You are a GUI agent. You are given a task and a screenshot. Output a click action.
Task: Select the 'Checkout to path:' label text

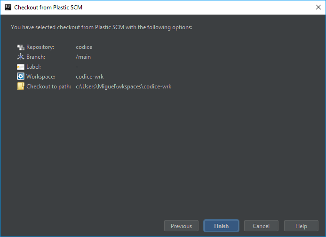click(48, 86)
